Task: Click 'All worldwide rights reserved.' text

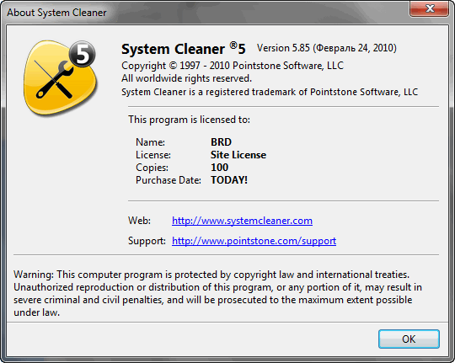Action: point(186,78)
